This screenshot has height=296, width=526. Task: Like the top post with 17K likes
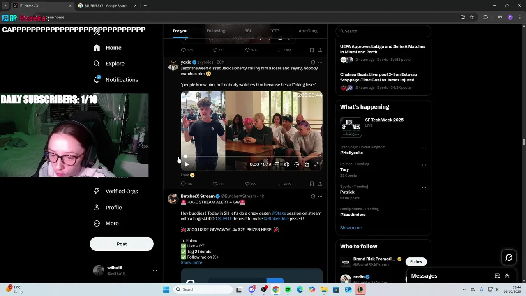[251, 50]
